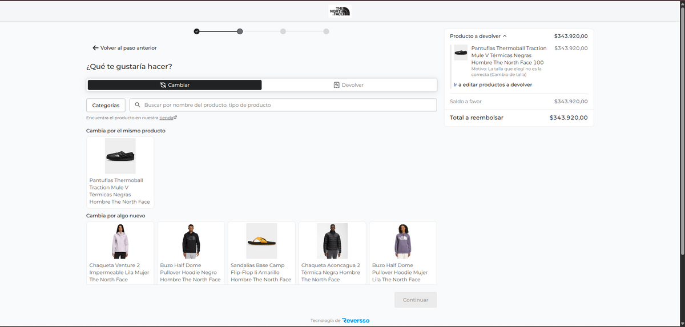Select Chaqueta Venture 2 Lila product image
This screenshot has height=327, width=685.
tap(120, 241)
